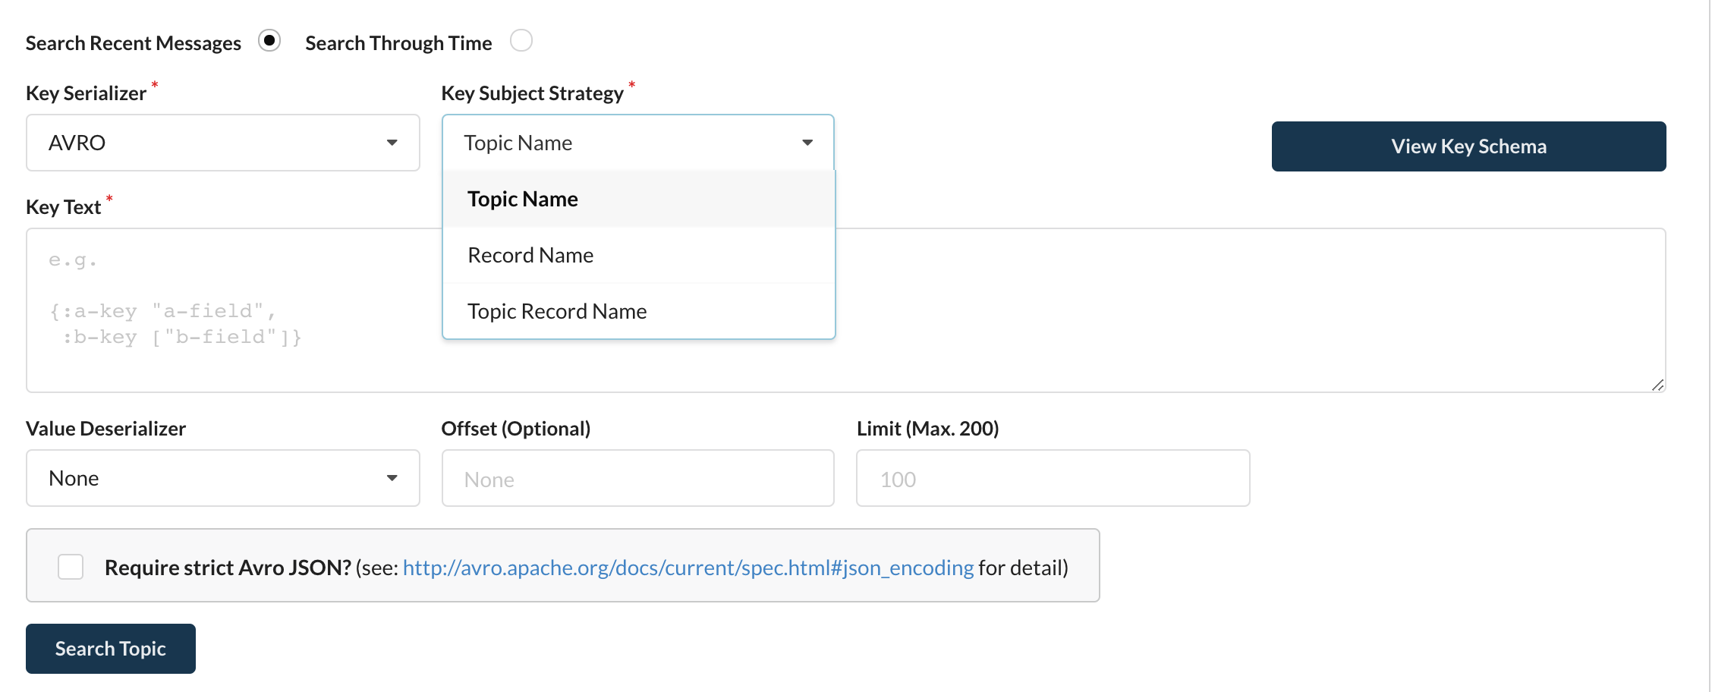
Task: Select the Search Recent Messages radio button
Action: tap(269, 40)
